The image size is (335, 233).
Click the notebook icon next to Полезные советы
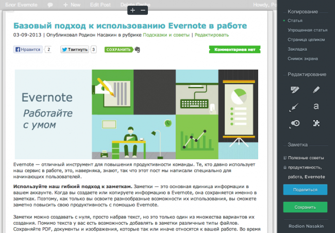[285, 158]
